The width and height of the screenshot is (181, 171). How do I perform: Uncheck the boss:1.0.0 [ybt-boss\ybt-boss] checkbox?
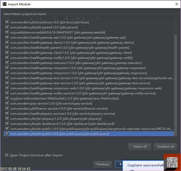click(x=7, y=22)
